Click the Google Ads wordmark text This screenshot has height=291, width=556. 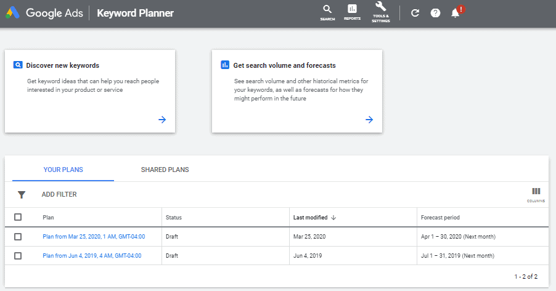(54, 13)
